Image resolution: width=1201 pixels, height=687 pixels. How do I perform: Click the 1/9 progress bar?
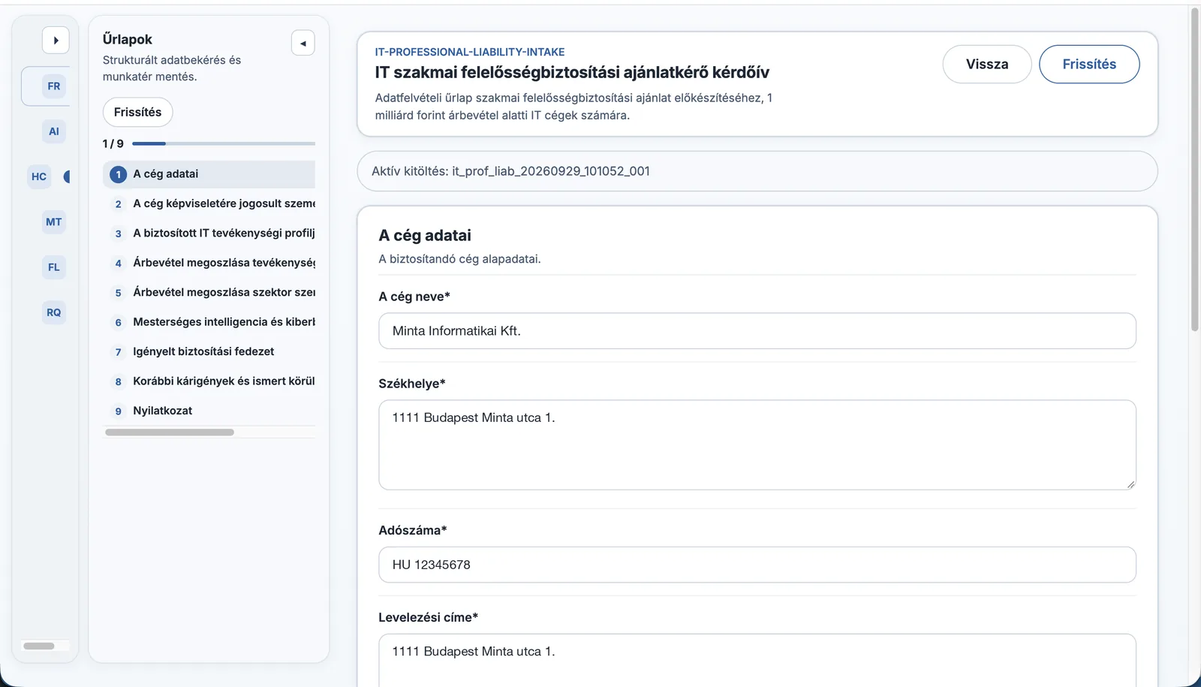click(224, 143)
